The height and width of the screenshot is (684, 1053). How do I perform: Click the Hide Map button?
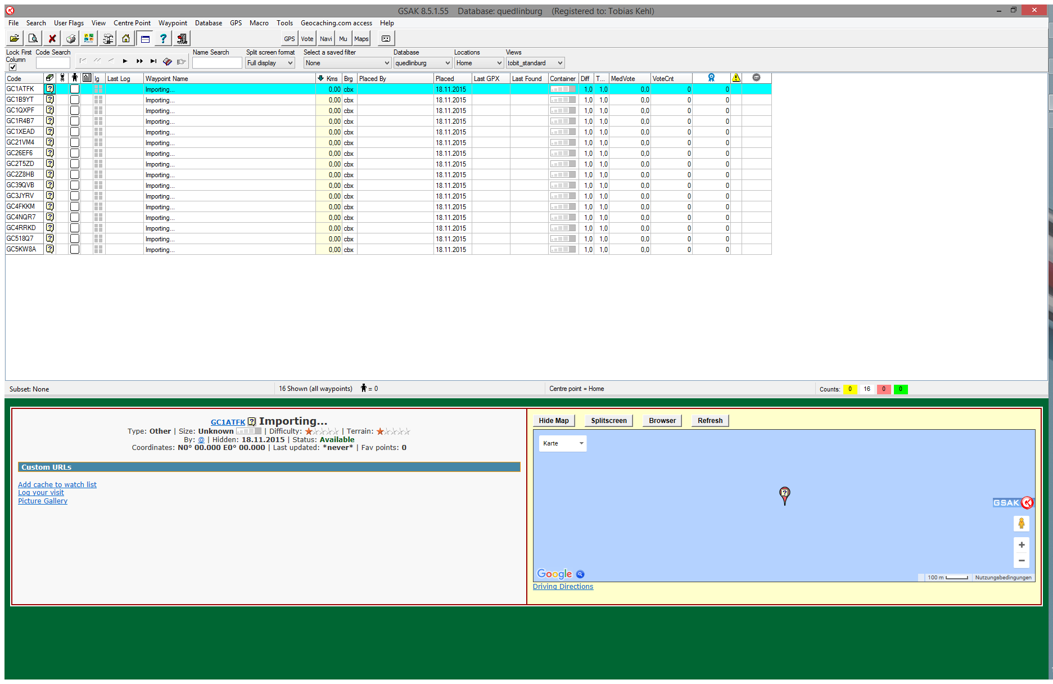point(554,421)
